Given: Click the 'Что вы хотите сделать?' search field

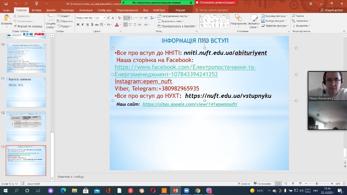Looking at the screenshot, I should point(212,10).
